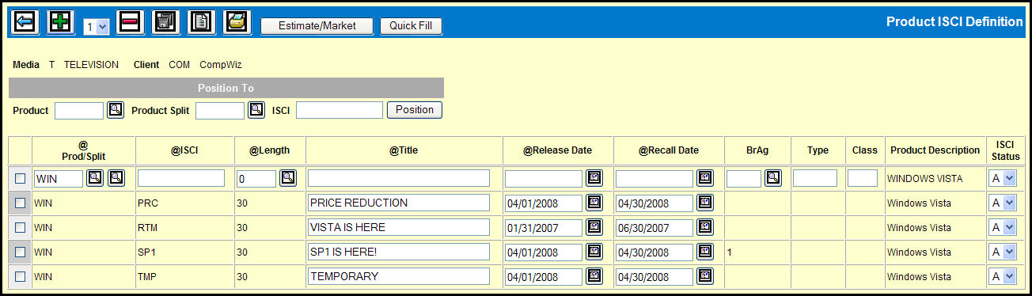Select the TMP row checkbox
Image resolution: width=1032 pixels, height=296 pixels.
[21, 276]
